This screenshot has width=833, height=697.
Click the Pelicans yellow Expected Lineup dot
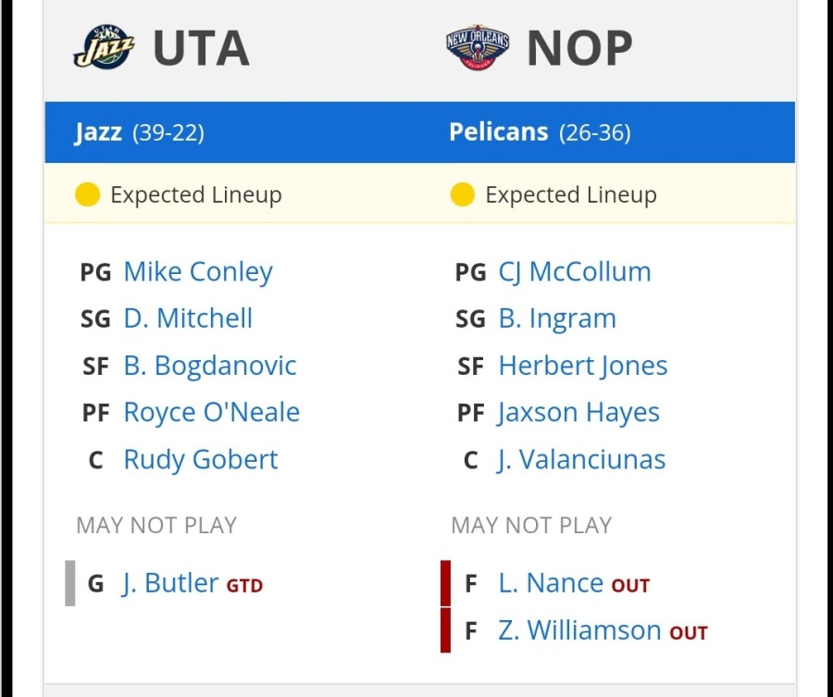(x=462, y=194)
